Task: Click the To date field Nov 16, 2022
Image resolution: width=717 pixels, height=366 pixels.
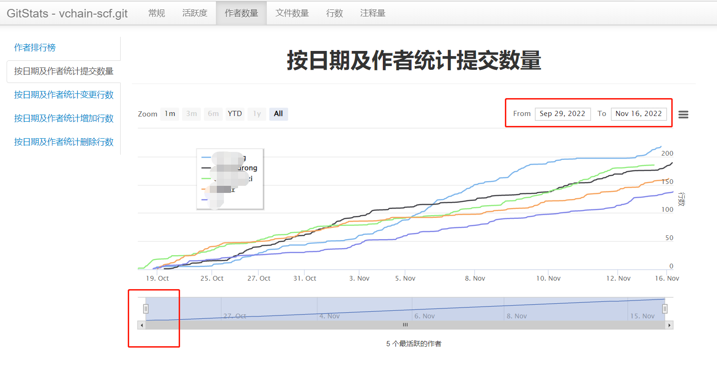Action: tap(639, 114)
